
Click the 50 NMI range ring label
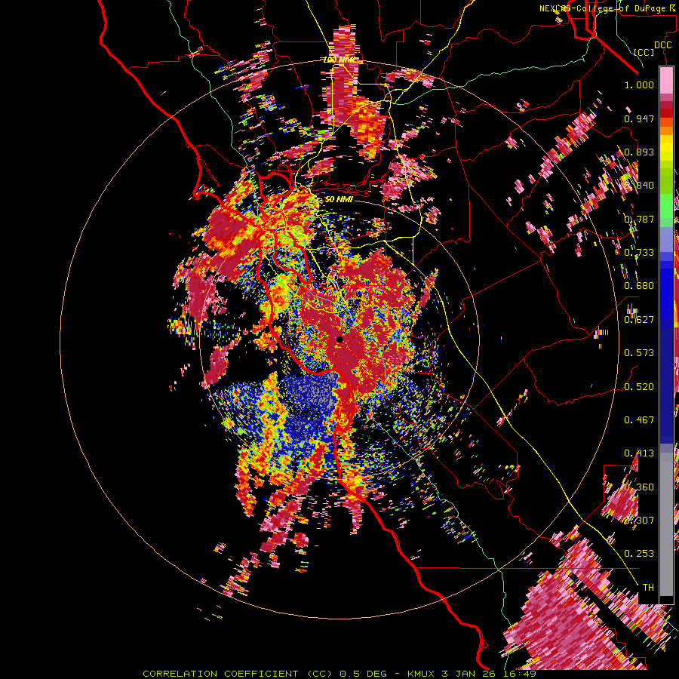[339, 200]
